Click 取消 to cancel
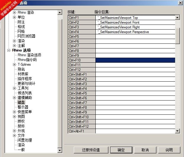Viewport: 184px width, 157px height. point(145,150)
